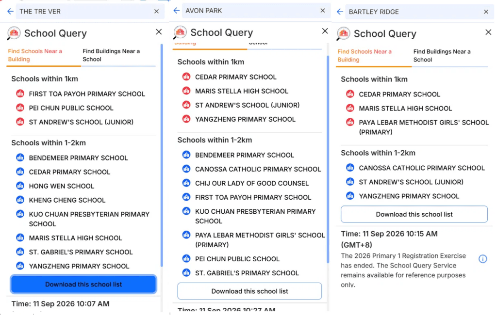Image resolution: width=497 pixels, height=316 pixels.
Task: Select CHIJ OUR LADY OF GOOD COUNSEL
Action: 252,183
